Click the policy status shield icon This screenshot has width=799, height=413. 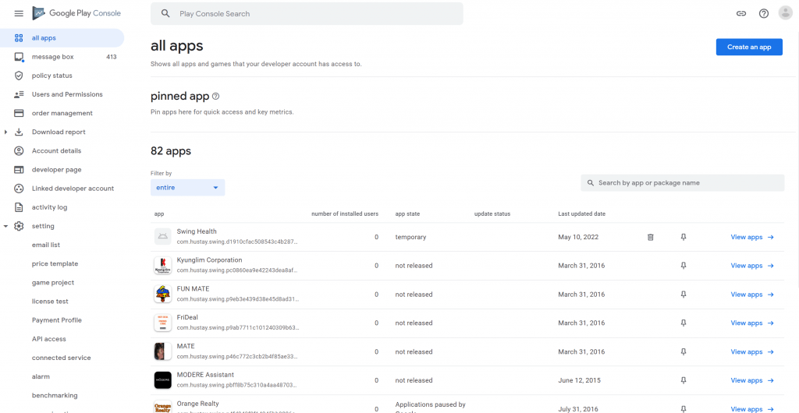19,76
